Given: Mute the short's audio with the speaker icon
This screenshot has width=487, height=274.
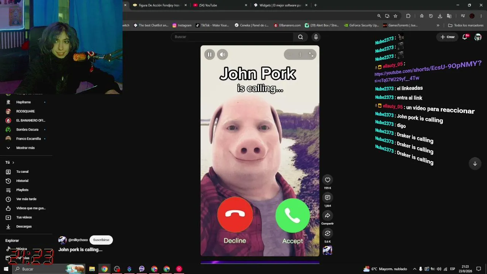Looking at the screenshot, I should [x=223, y=54].
